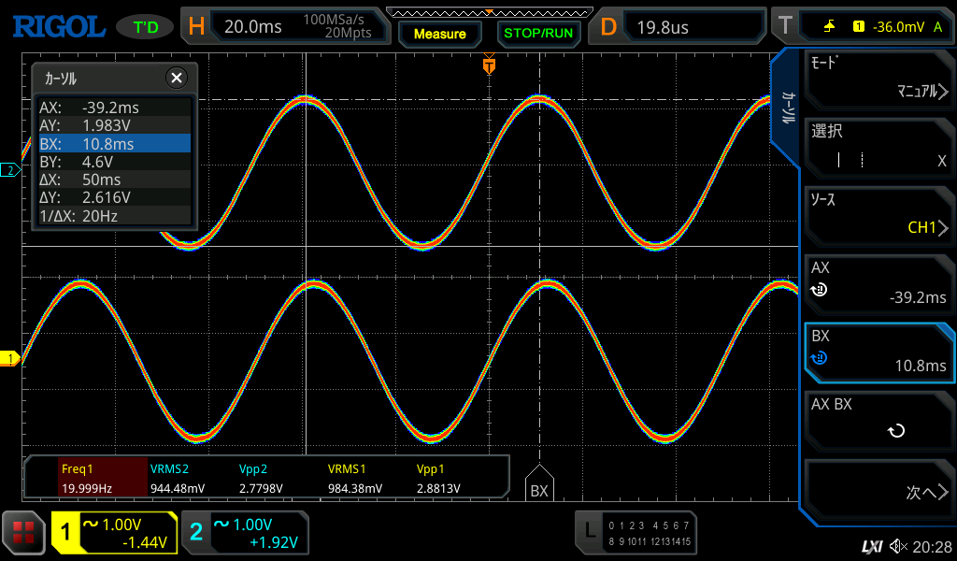Image resolution: width=957 pixels, height=561 pixels.
Task: Close the cursor readout panel
Action: point(176,78)
